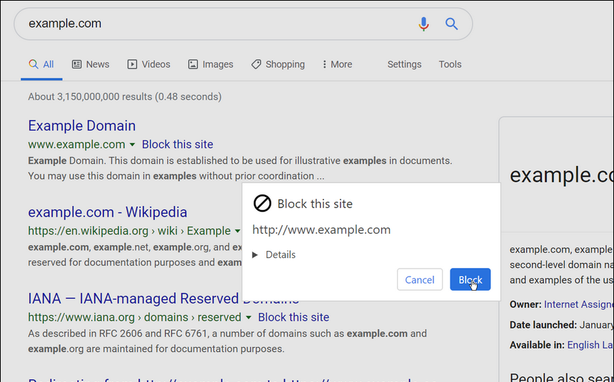This screenshot has width=614, height=382.
Task: Click the http://www.example.com text in dialog
Action: coord(321,229)
